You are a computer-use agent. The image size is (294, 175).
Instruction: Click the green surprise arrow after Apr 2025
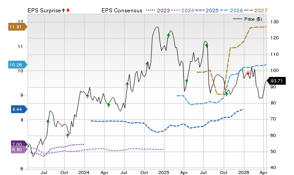coord(187,81)
